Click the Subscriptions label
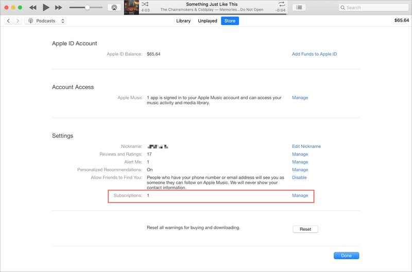Screen dimensions: 412x272 pos(128,195)
